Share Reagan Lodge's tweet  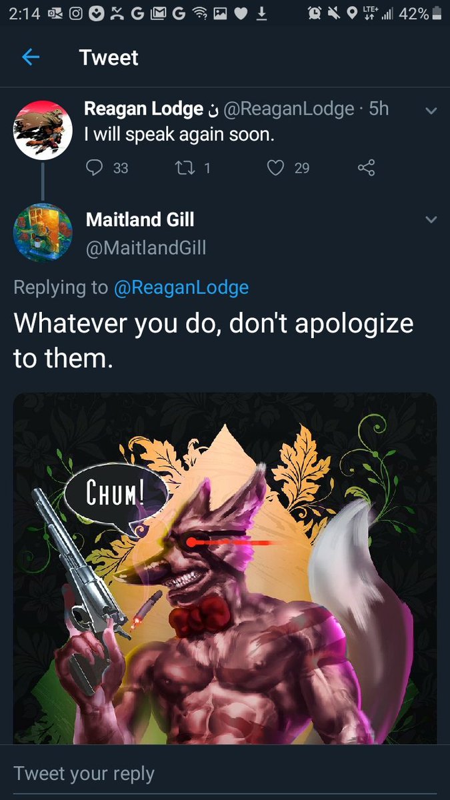(x=366, y=167)
